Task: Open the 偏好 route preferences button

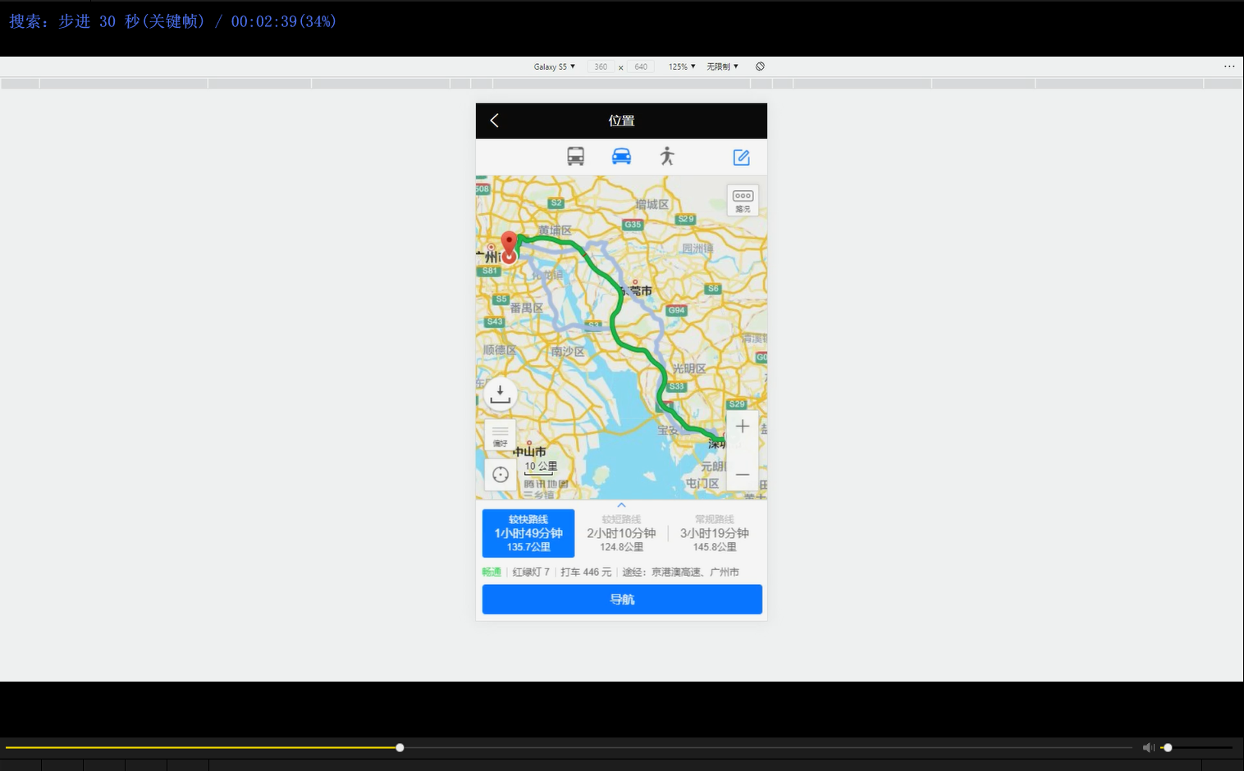Action: click(500, 436)
